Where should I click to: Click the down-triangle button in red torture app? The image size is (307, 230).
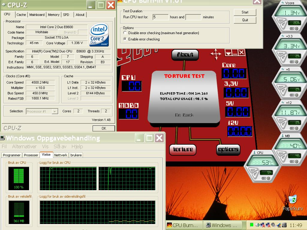click(x=228, y=53)
